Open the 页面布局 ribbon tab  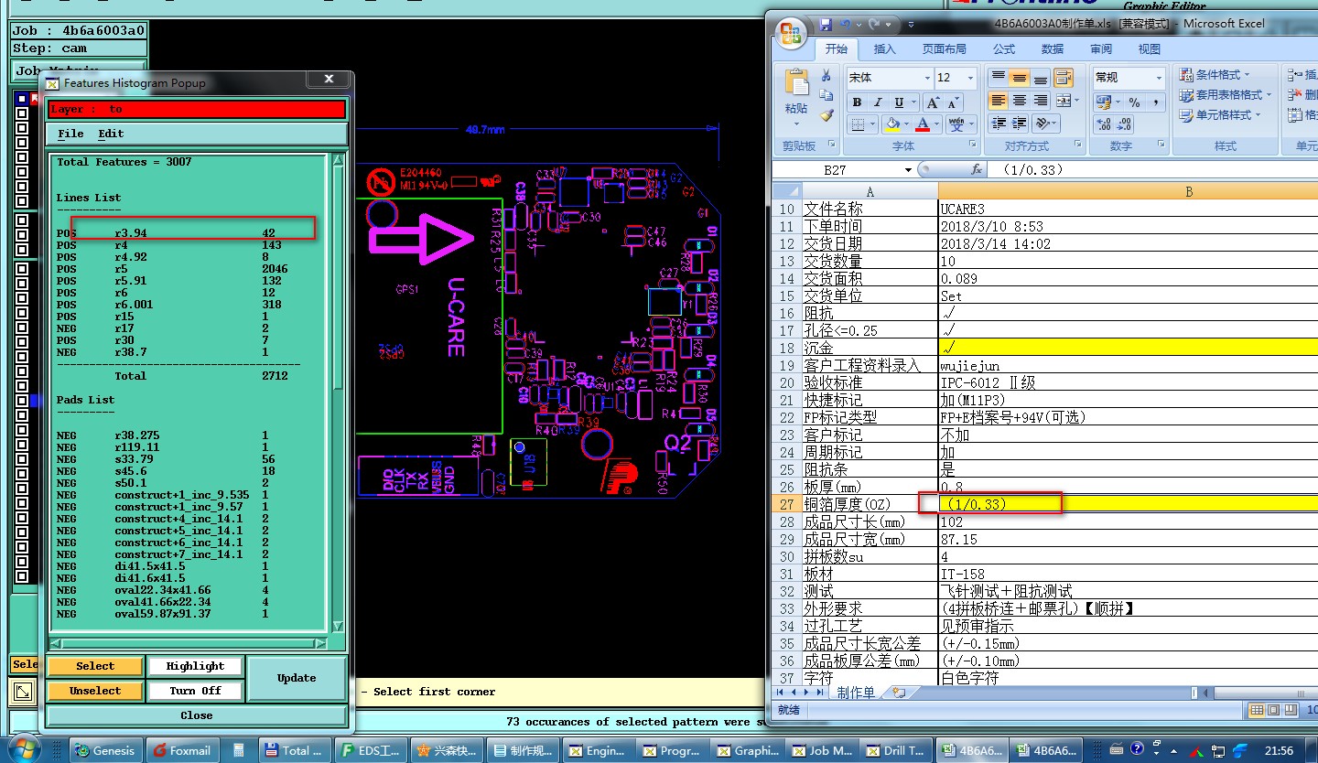click(x=944, y=49)
